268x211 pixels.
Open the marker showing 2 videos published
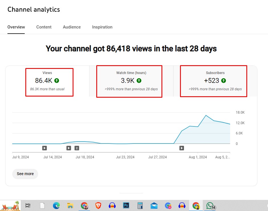pyautogui.click(x=77, y=148)
